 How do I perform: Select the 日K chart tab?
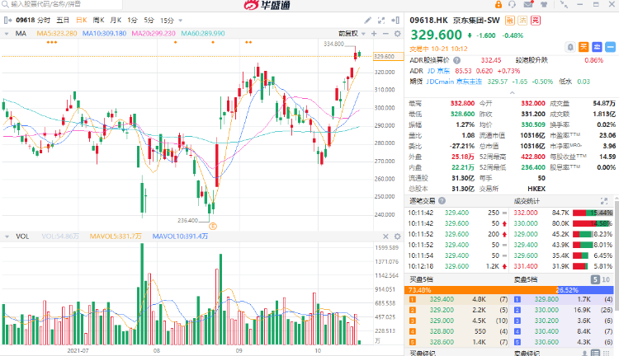point(82,20)
